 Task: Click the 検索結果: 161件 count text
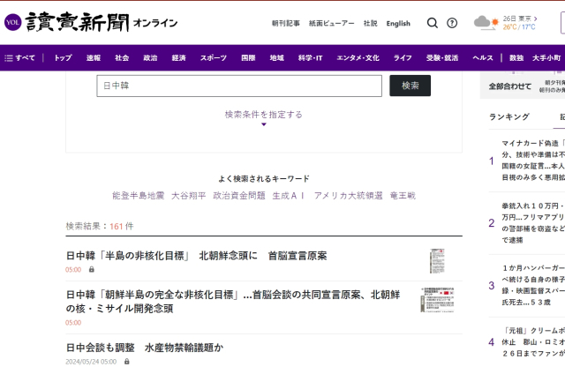[x=100, y=226]
